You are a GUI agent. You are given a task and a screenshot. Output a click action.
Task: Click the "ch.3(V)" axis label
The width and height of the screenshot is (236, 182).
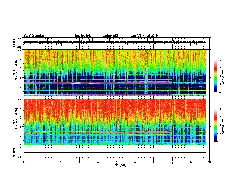[x=14, y=153]
